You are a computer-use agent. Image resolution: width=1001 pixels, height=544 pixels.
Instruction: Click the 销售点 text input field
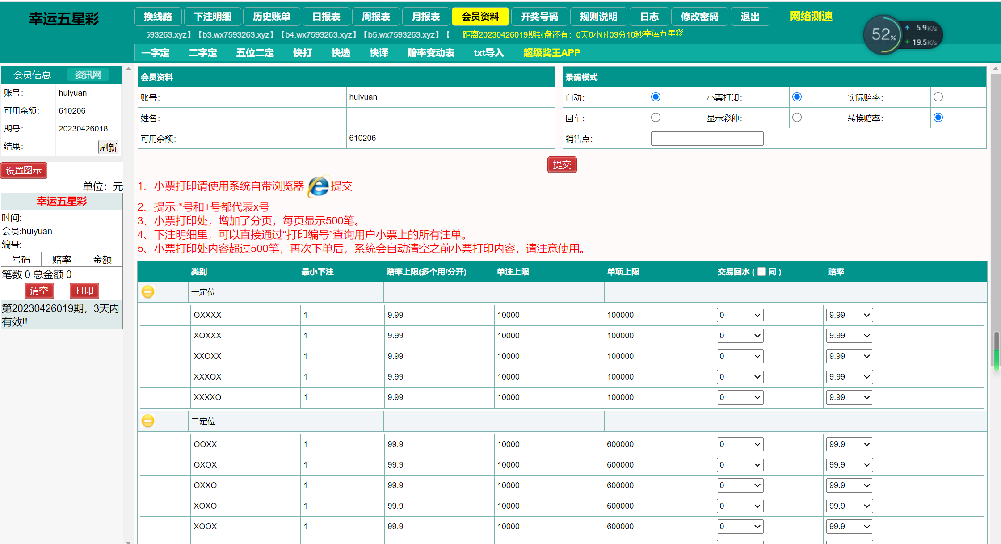(707, 139)
